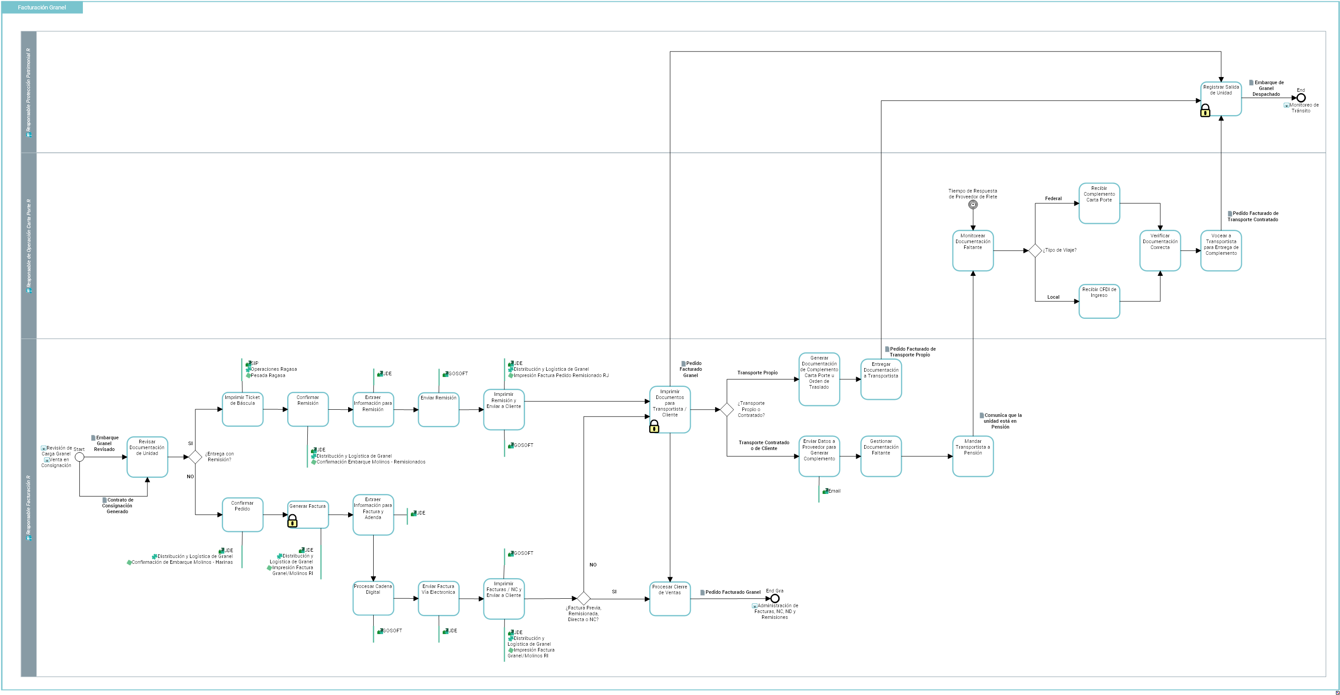Click the JDE icon below Enviar Factura Vía Electronica
The height and width of the screenshot is (695, 1340).
(x=445, y=631)
